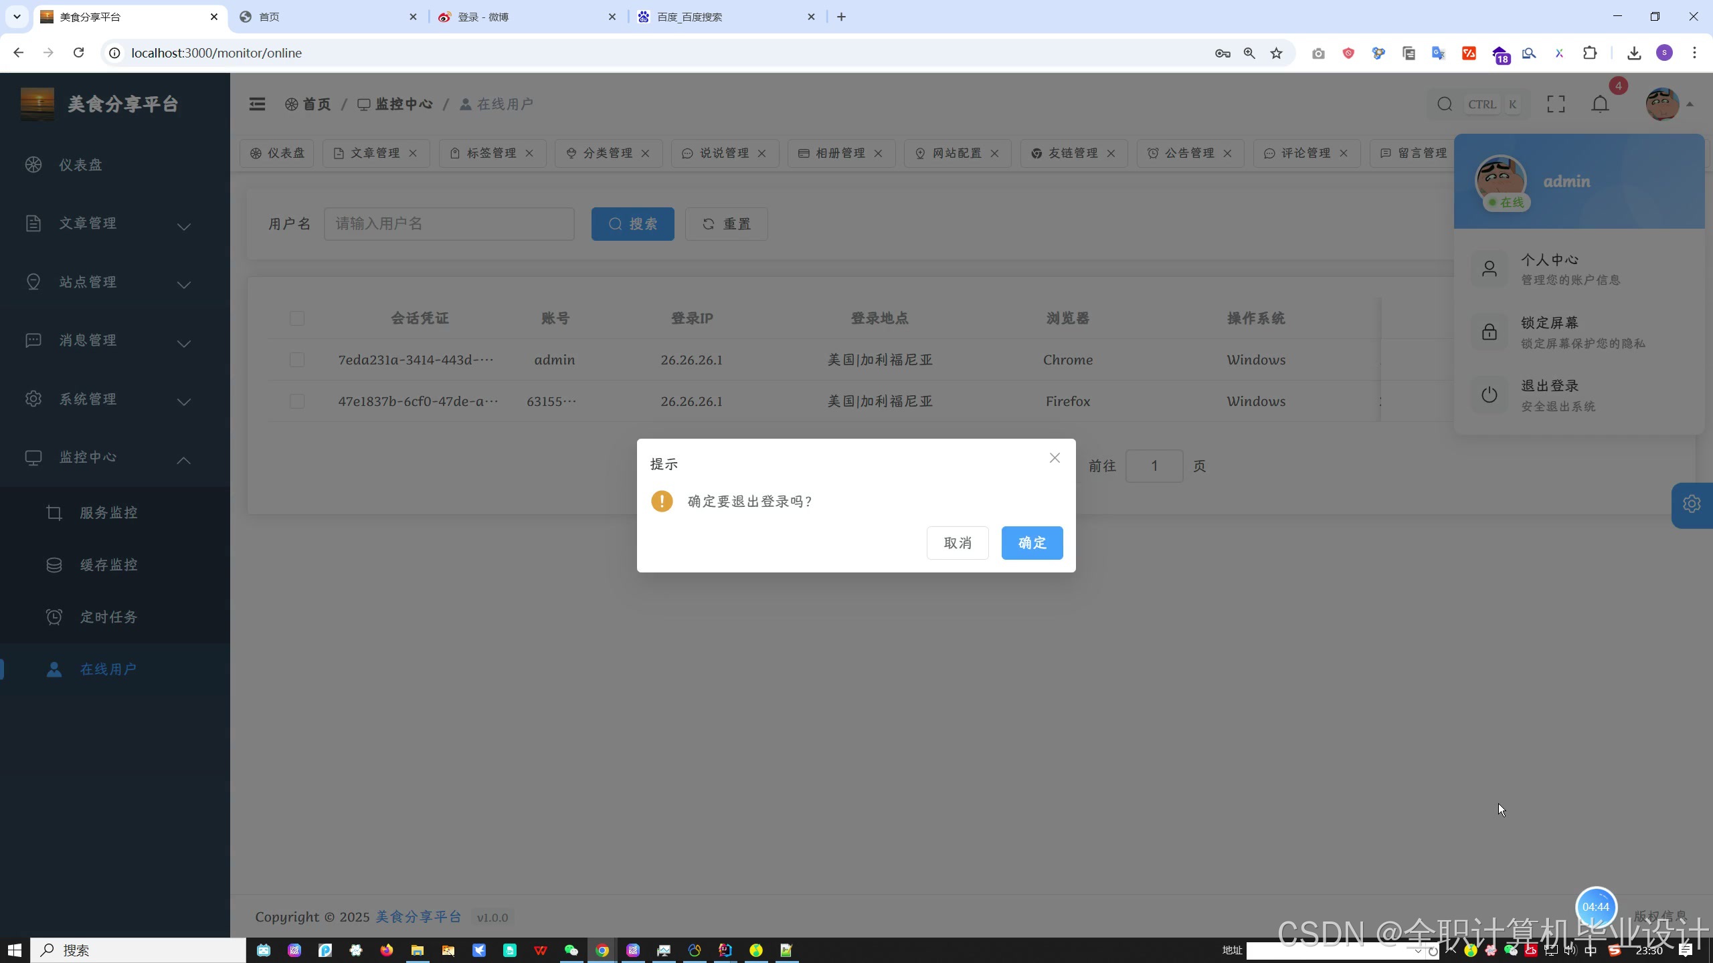The width and height of the screenshot is (1713, 963).
Task: Open Firefox from the taskbar
Action: tap(387, 950)
